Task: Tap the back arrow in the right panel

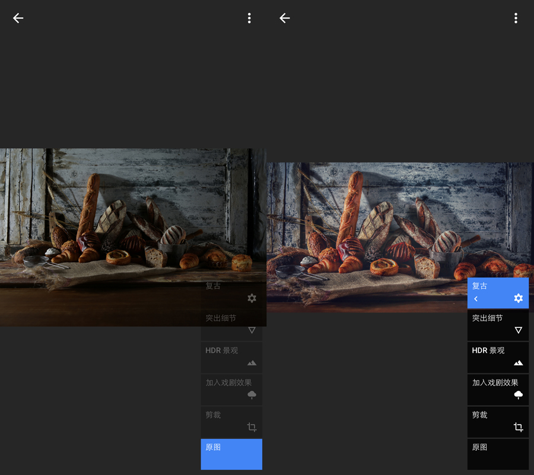Action: (285, 18)
